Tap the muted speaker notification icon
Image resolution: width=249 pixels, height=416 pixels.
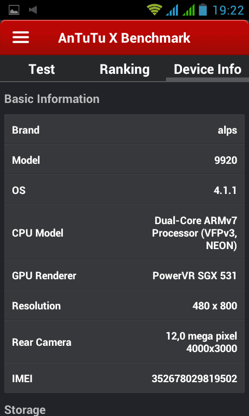[33, 10]
